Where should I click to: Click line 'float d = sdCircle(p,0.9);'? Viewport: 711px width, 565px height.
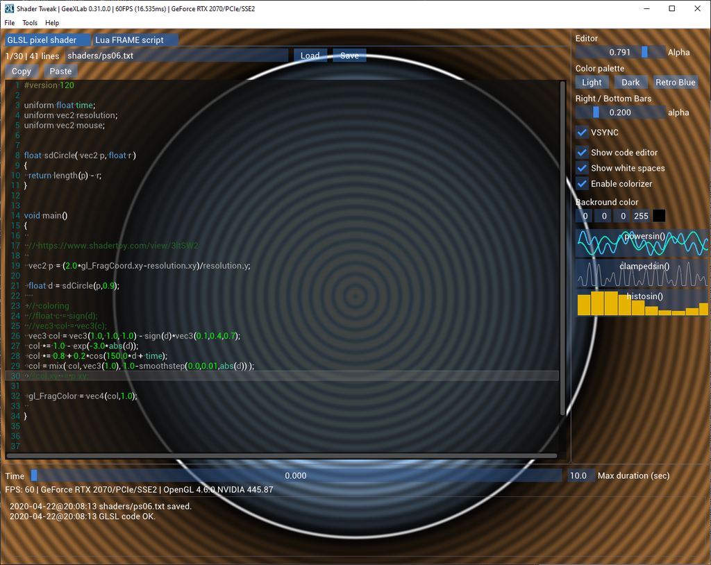[x=74, y=286]
